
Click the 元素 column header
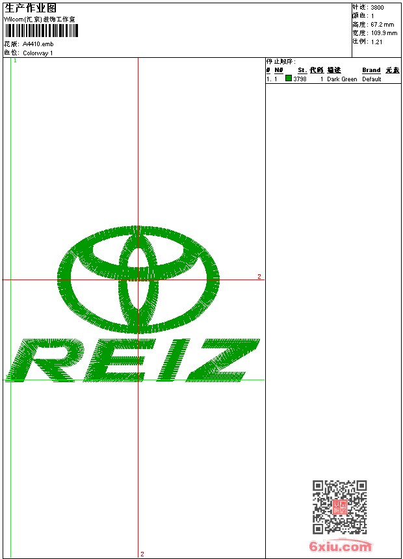(x=393, y=70)
